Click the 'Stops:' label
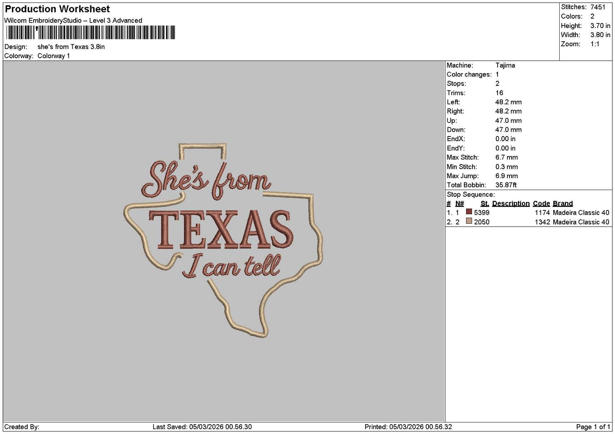The width and height of the screenshot is (615, 434). coord(456,84)
